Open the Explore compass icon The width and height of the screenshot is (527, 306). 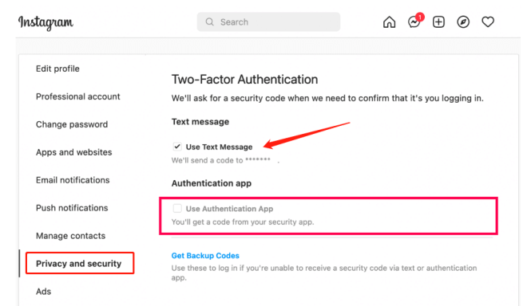pyautogui.click(x=463, y=22)
